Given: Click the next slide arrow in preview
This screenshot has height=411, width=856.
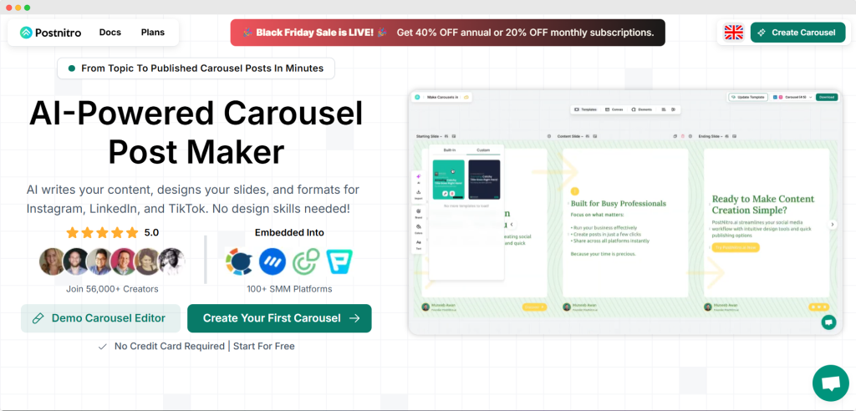Looking at the screenshot, I should pyautogui.click(x=832, y=224).
